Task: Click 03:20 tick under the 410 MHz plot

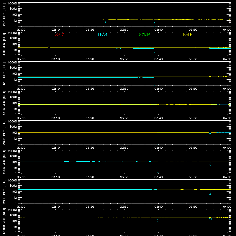Action: [90, 59]
